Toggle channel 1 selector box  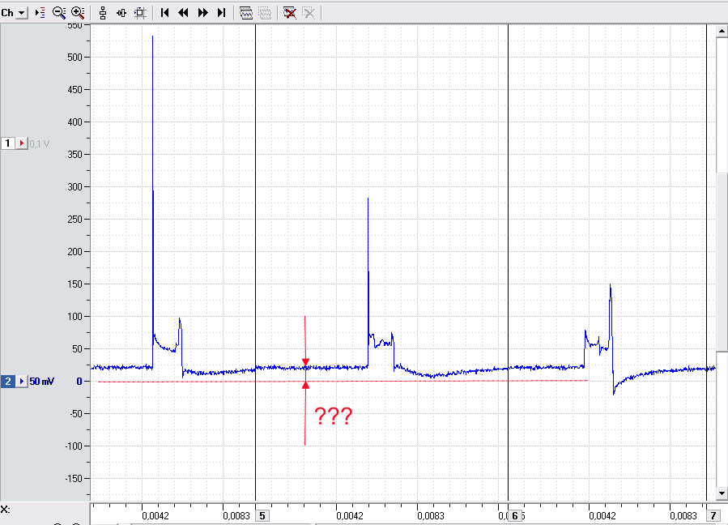(x=7, y=143)
